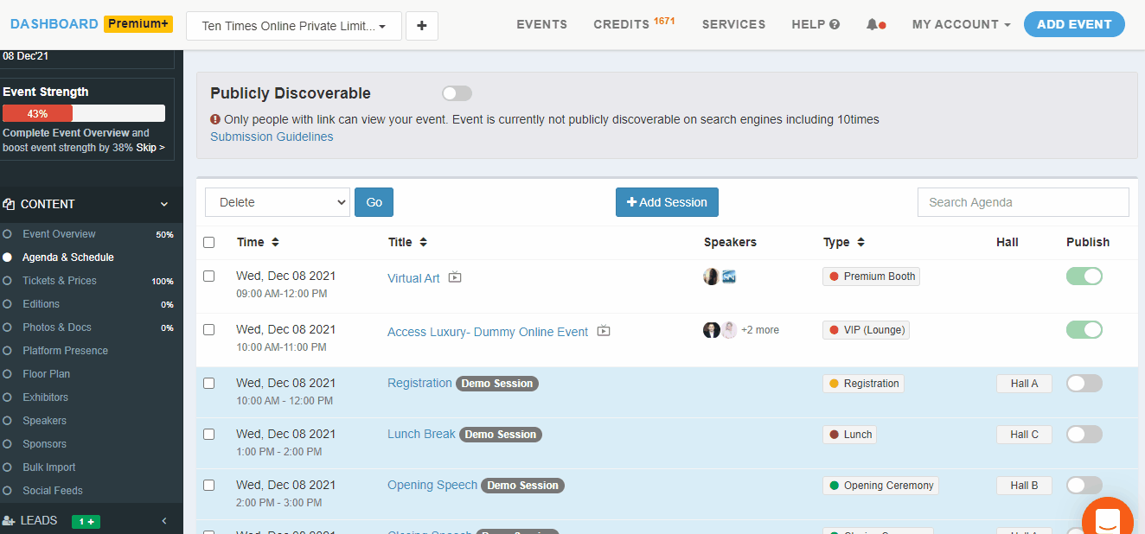1145x534 pixels.
Task: Click the Content section clipboard icon
Action: pyautogui.click(x=9, y=204)
